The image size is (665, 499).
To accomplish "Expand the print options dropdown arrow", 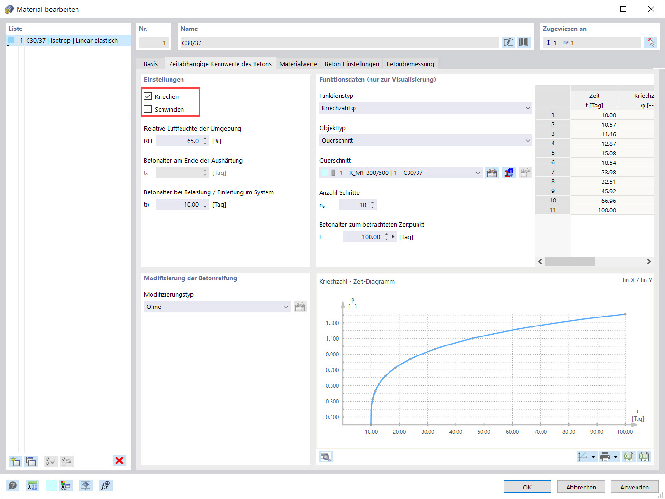I will pos(616,457).
